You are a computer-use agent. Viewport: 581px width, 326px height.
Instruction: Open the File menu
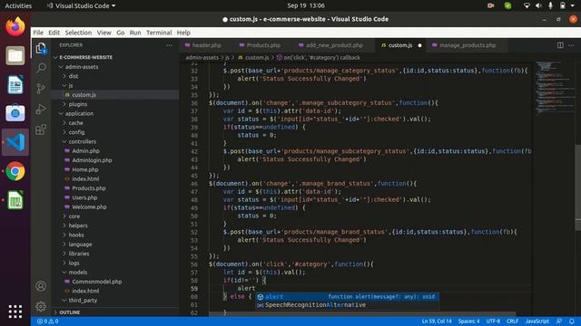tap(38, 33)
